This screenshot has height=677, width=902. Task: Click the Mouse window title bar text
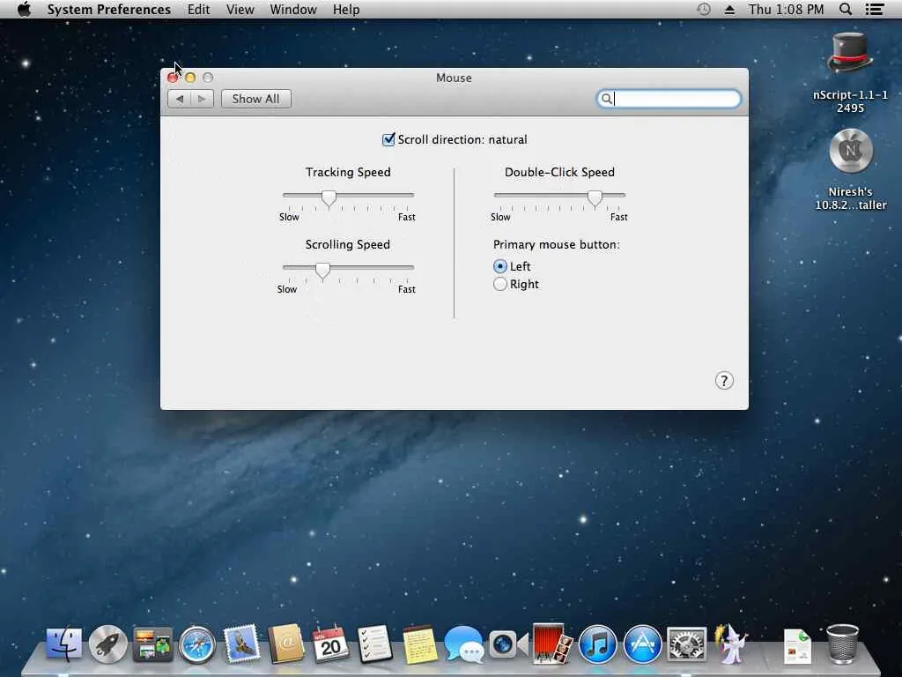click(x=454, y=78)
